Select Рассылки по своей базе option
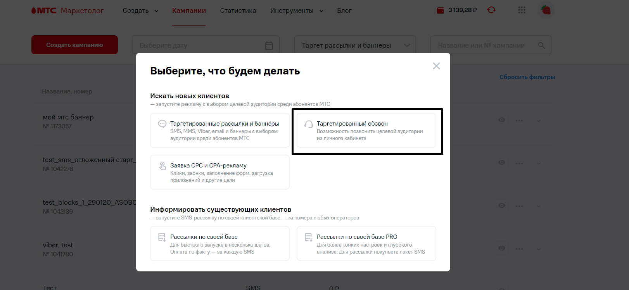Image resolution: width=629 pixels, height=290 pixels. tap(220, 243)
